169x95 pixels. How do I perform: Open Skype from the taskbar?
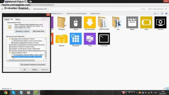pos(13,93)
